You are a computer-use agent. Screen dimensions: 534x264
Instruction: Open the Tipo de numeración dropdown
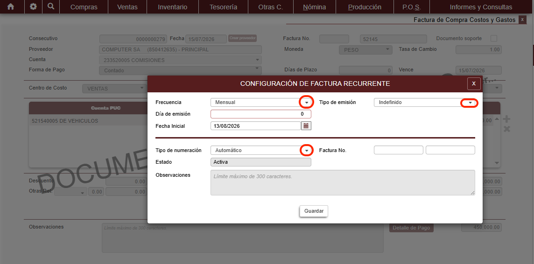coord(307,150)
